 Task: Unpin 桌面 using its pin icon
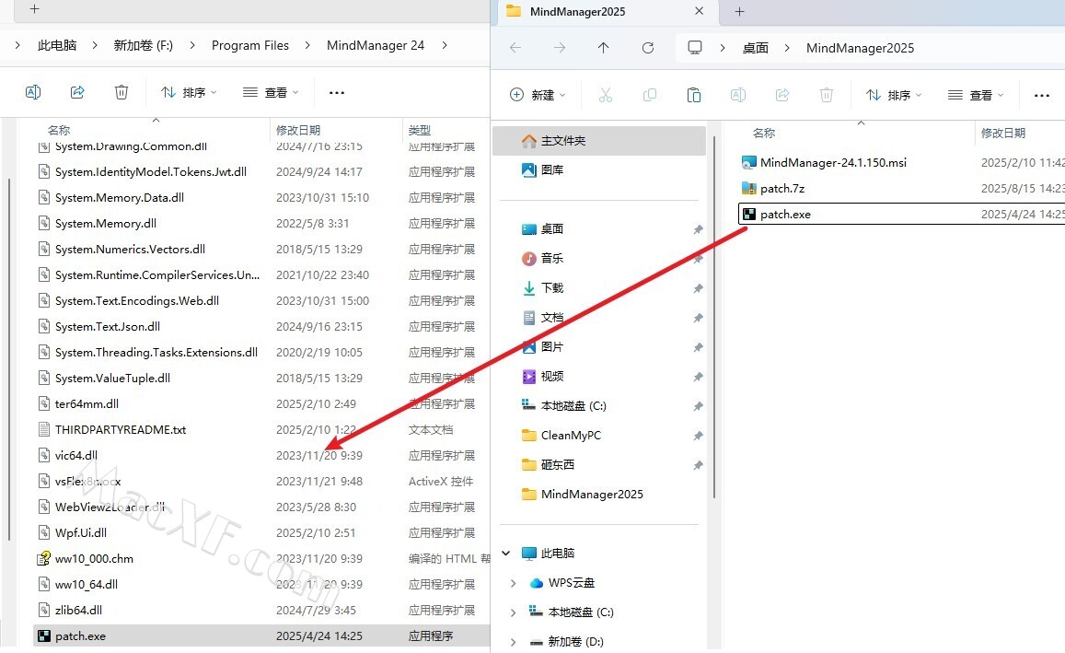click(x=698, y=229)
